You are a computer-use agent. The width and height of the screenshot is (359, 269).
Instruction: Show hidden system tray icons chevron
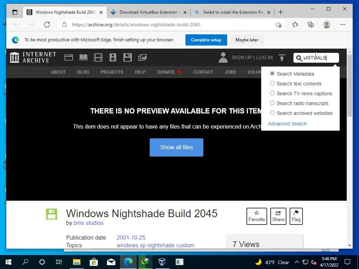pyautogui.click(x=297, y=262)
